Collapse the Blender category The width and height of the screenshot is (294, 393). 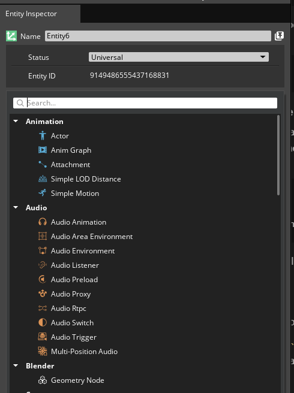tap(16, 365)
